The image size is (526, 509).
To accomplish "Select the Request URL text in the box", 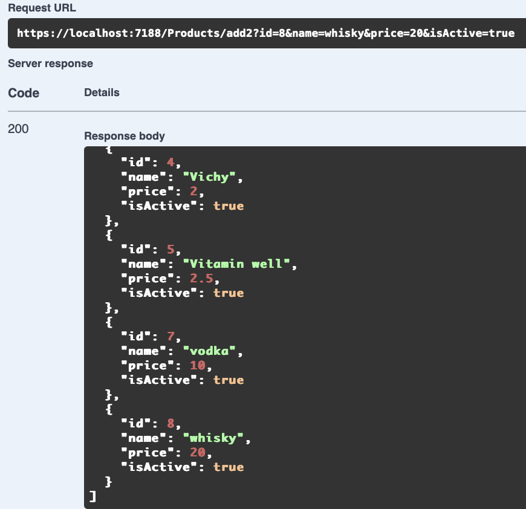I will click(265, 33).
